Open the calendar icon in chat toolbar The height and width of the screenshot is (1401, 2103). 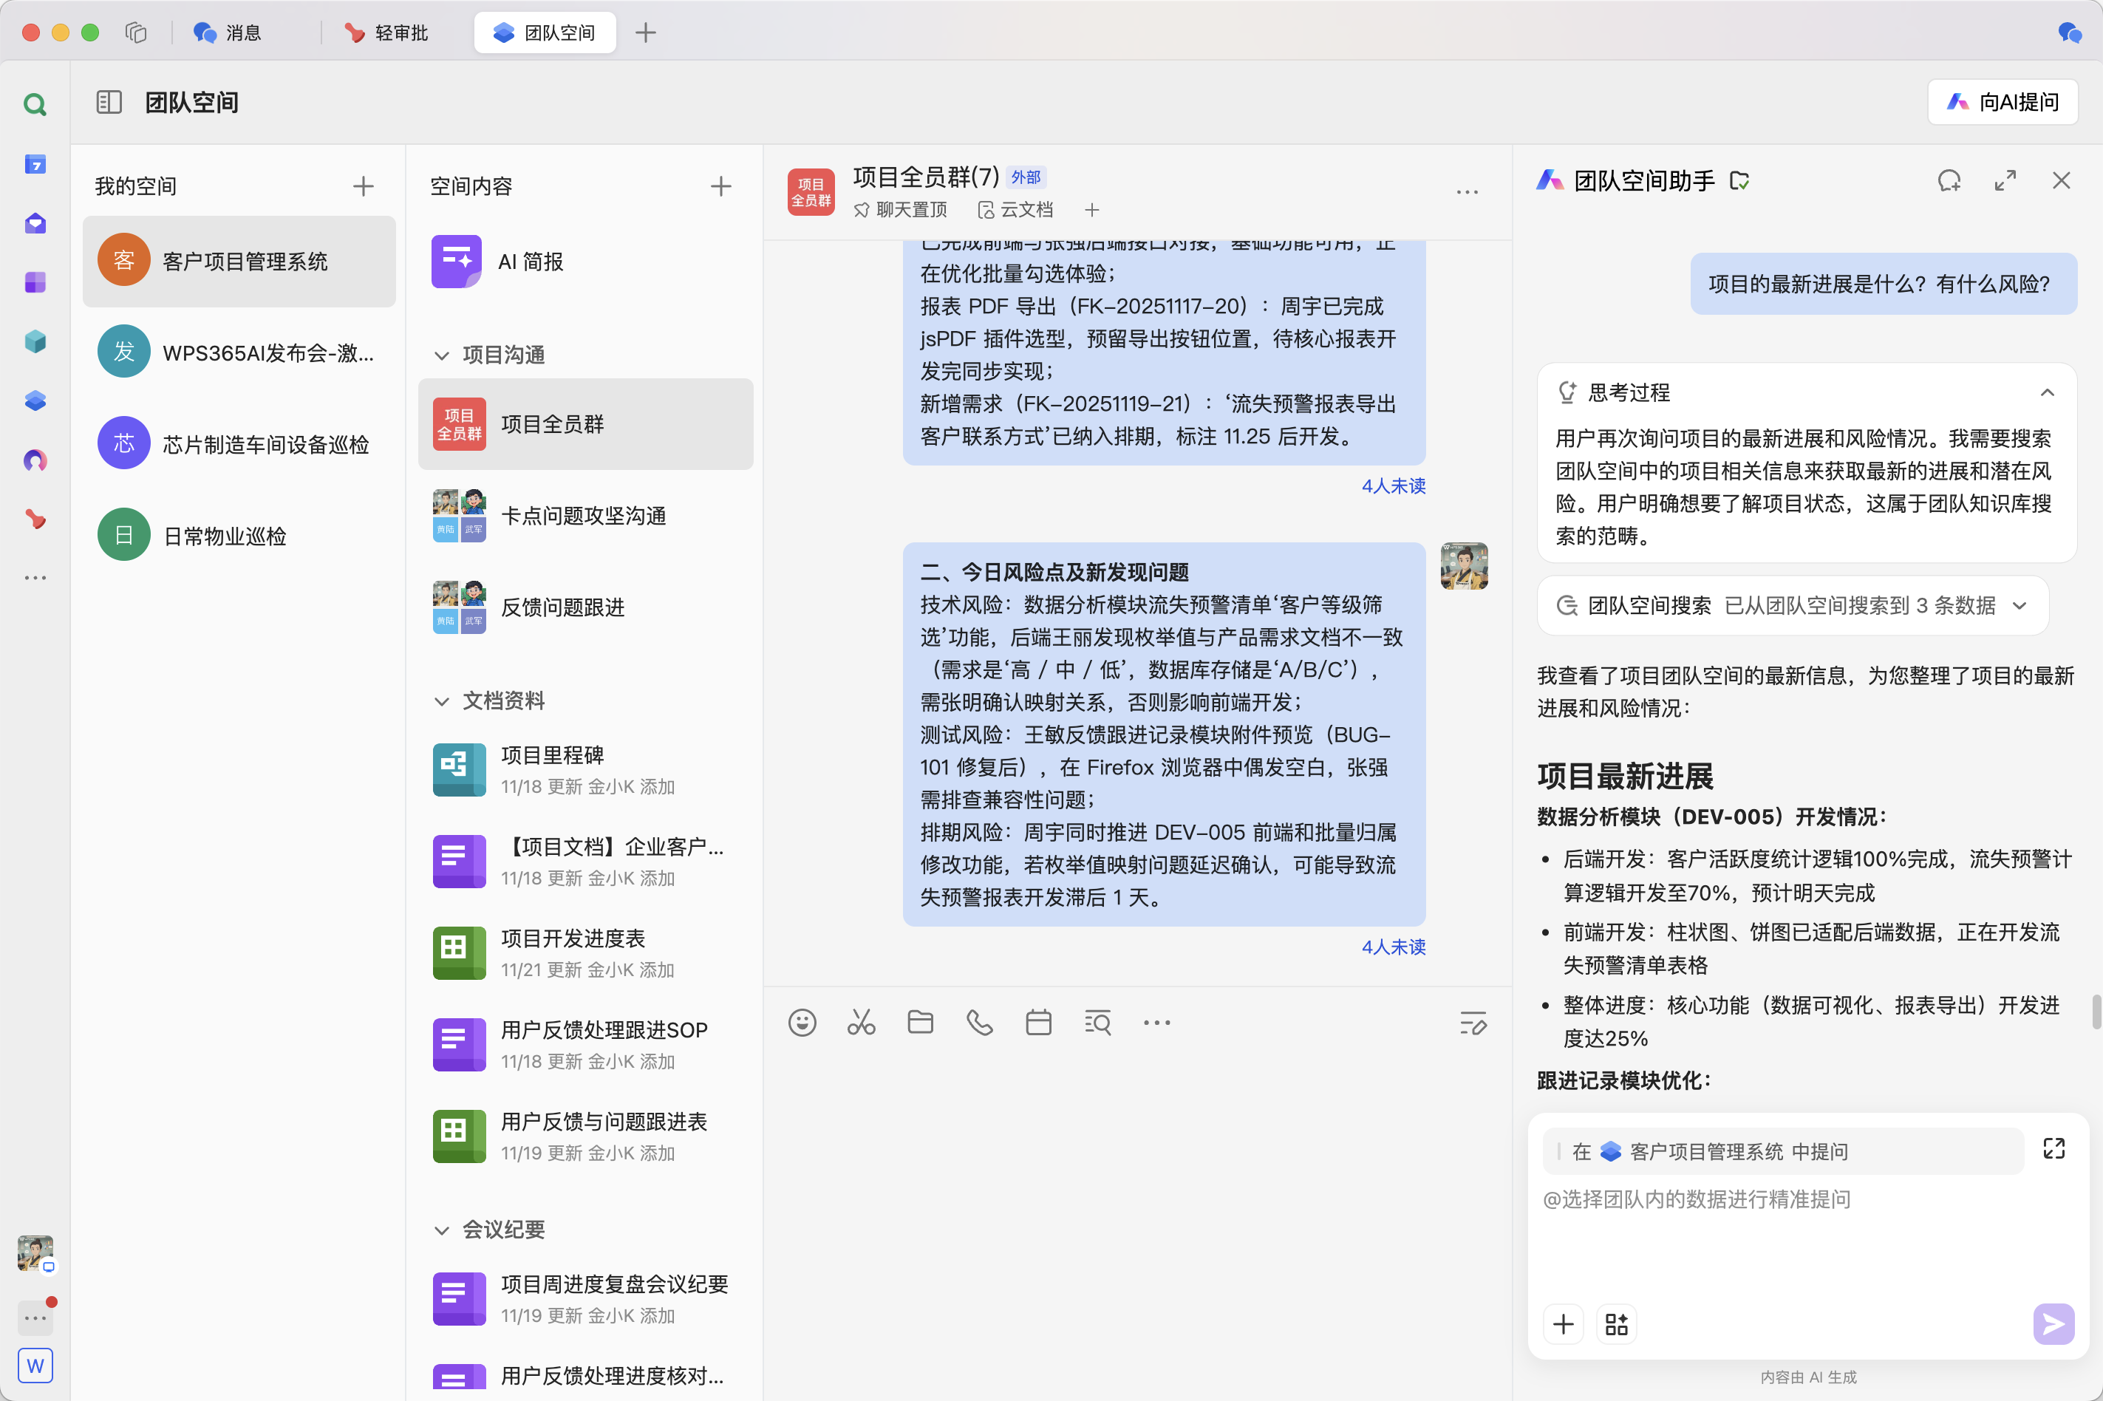[x=1038, y=1022]
